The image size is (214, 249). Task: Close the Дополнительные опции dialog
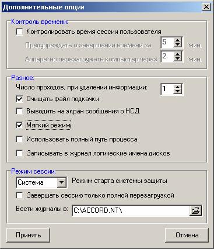pyautogui.click(x=206, y=7)
